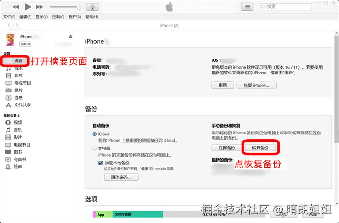
Task: Click the 恢复 iPhone... button
Action: pos(256,85)
